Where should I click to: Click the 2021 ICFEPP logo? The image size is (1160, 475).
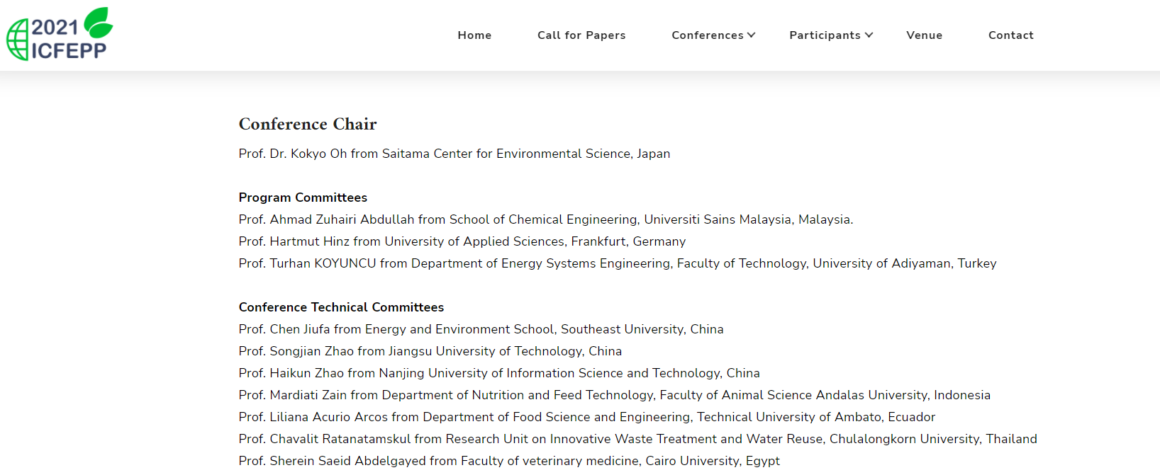point(60,34)
